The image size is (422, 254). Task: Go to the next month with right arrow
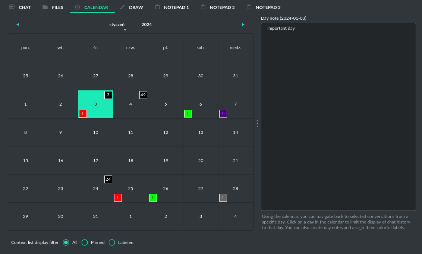pyautogui.click(x=243, y=25)
